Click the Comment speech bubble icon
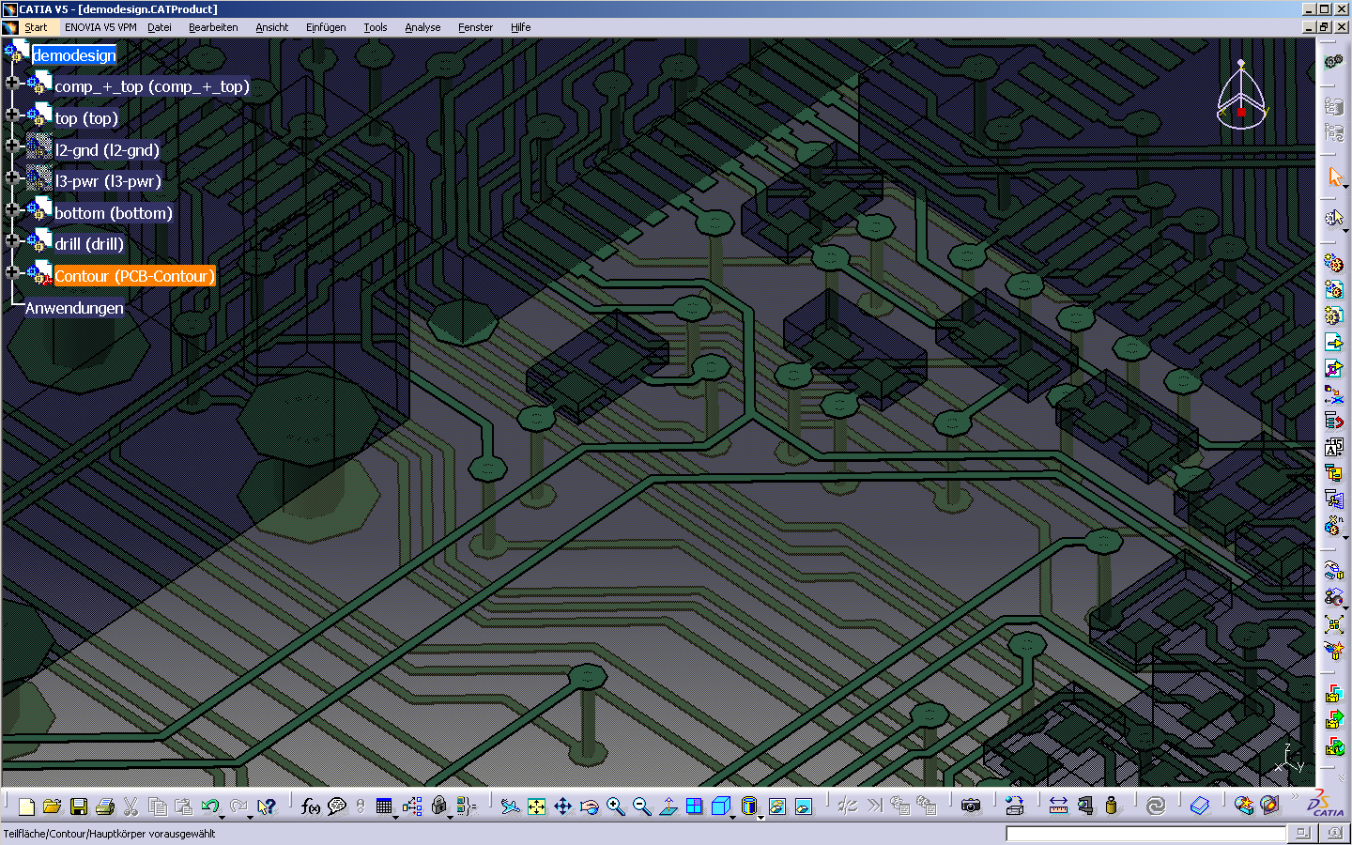This screenshot has height=845, width=1352. point(337,807)
